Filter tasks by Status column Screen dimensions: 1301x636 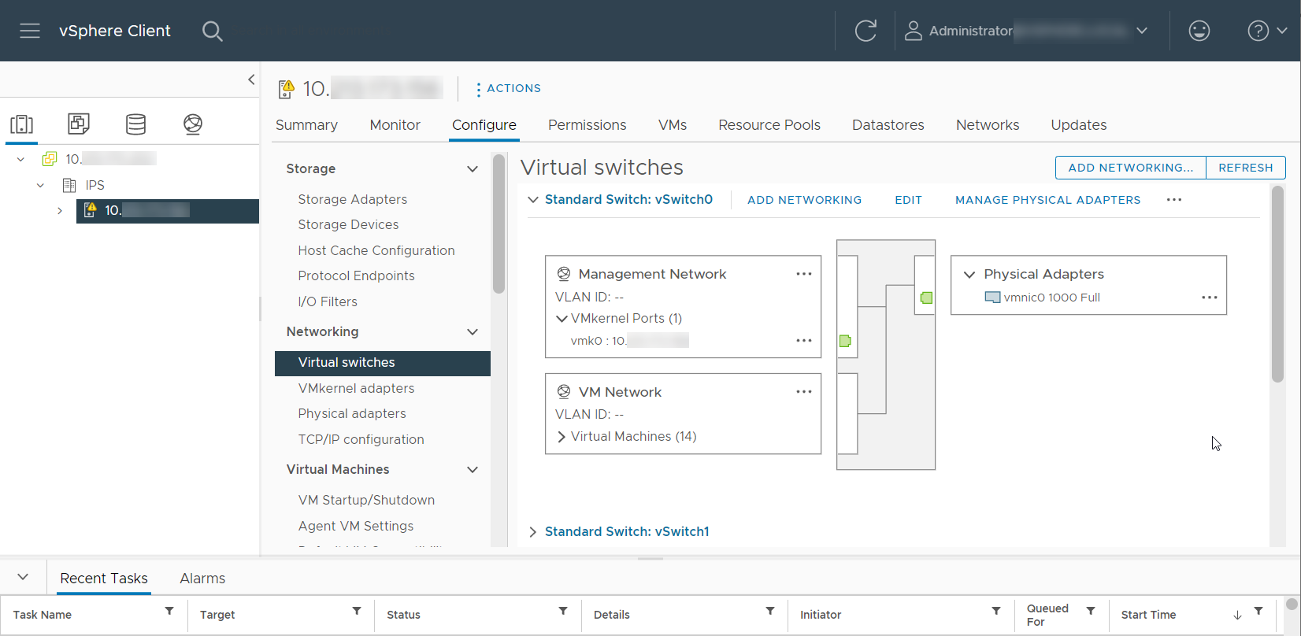pos(563,611)
